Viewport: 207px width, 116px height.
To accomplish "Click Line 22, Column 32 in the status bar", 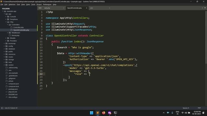I will click(11, 108).
